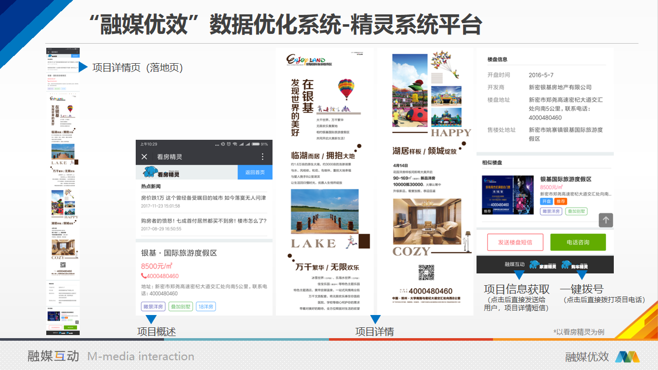658x370 pixels.
Task: Select the green 叠加别墅 tag under project overview
Action: [x=180, y=307]
